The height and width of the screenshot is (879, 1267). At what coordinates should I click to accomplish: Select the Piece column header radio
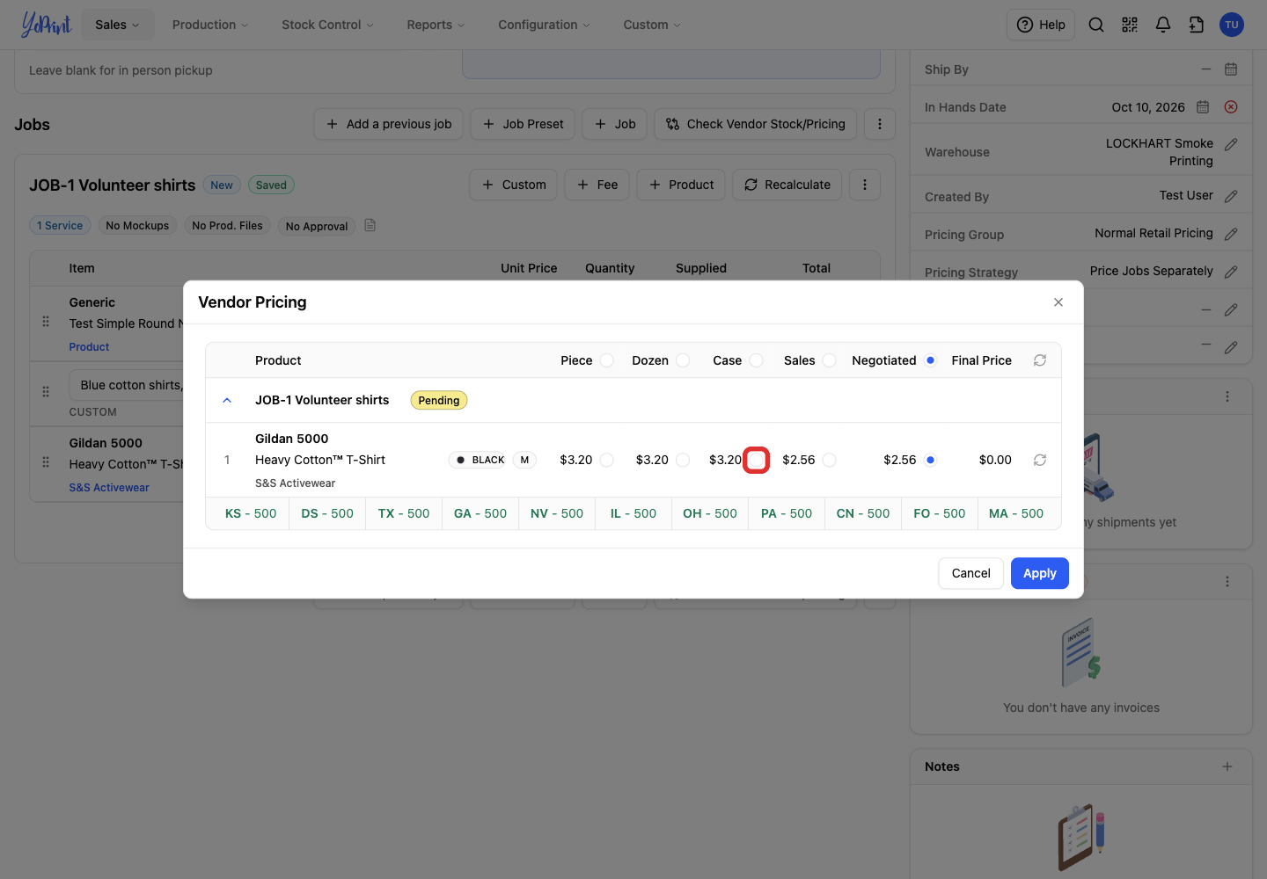pos(607,360)
